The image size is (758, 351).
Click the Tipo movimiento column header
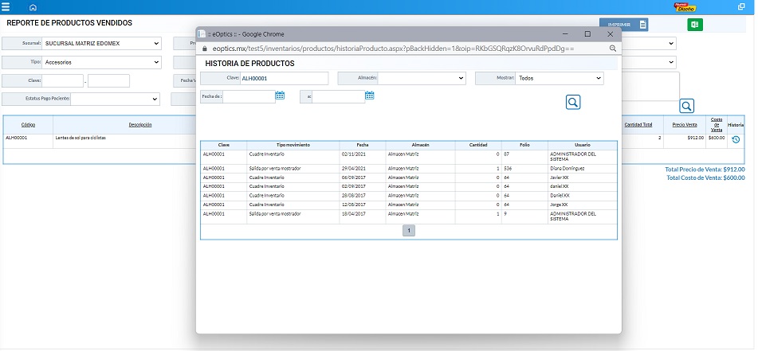pyautogui.click(x=293, y=145)
